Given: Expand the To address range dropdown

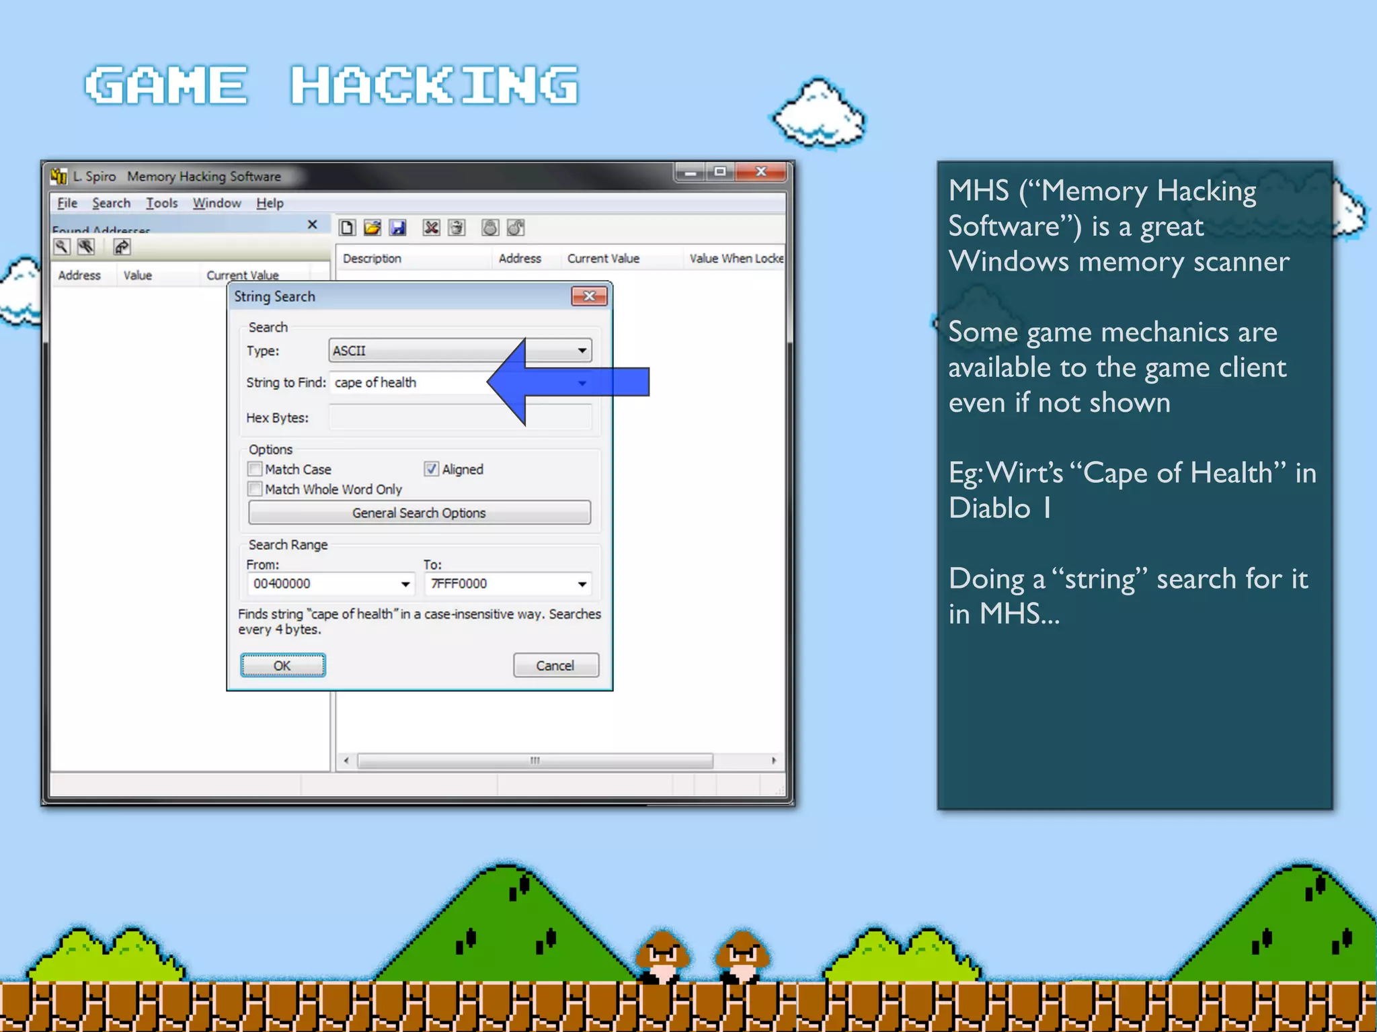Looking at the screenshot, I should tap(582, 584).
